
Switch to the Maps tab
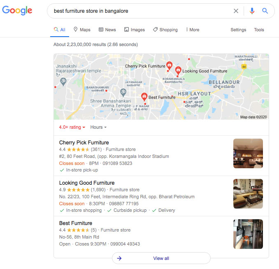pyautogui.click(x=82, y=30)
